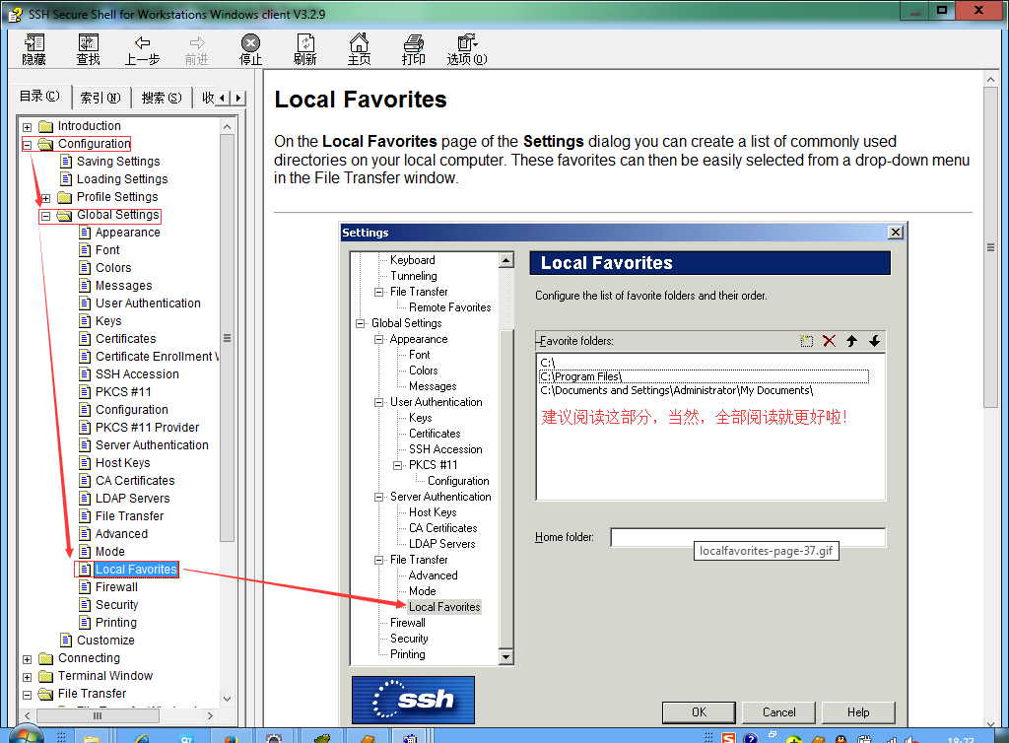Click the Firewall topic page icon
The width and height of the screenshot is (1009, 743).
click(85, 586)
